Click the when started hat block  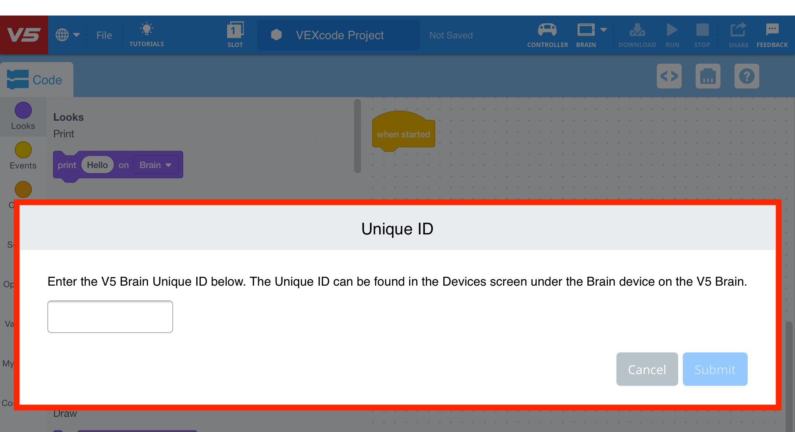pyautogui.click(x=403, y=131)
